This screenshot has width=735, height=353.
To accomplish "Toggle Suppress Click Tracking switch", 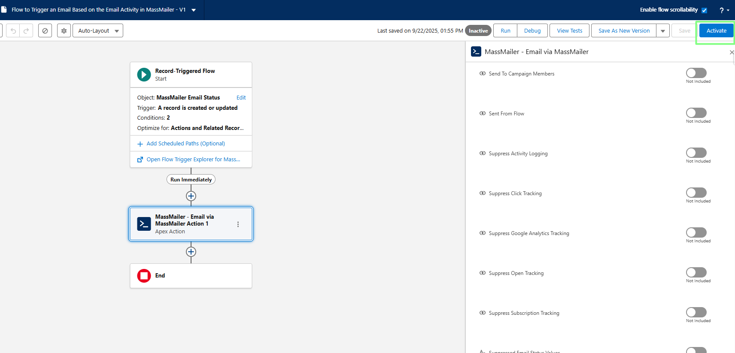I will (x=696, y=193).
